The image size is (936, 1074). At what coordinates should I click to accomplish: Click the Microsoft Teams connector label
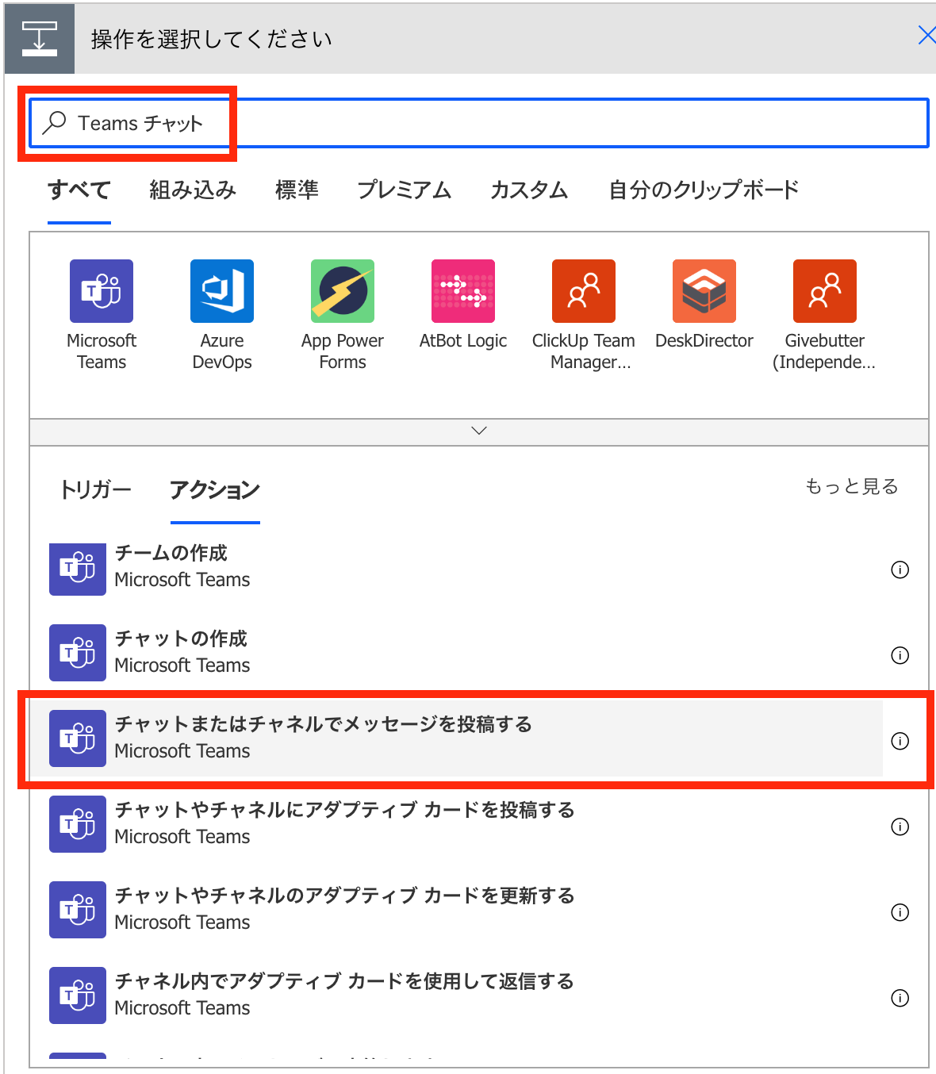[x=102, y=351]
